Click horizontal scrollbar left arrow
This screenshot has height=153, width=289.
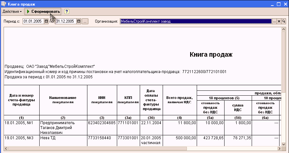(6, 148)
